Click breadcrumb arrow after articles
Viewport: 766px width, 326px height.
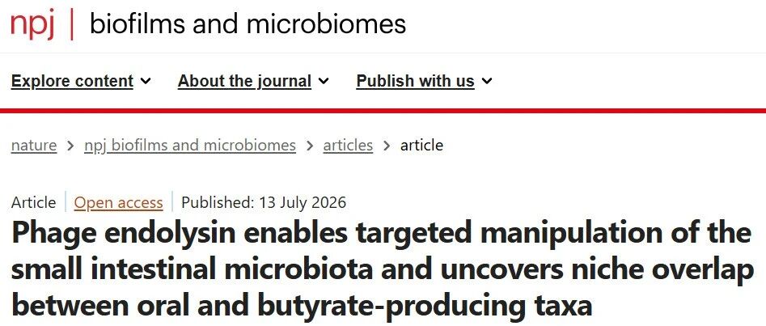pyautogui.click(x=387, y=146)
